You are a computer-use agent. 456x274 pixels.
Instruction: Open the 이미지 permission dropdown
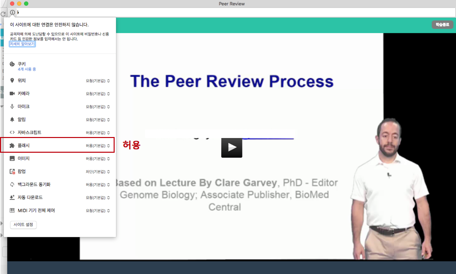(98, 159)
